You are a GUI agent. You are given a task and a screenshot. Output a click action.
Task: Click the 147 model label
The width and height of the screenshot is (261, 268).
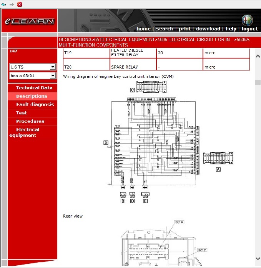click(x=13, y=51)
